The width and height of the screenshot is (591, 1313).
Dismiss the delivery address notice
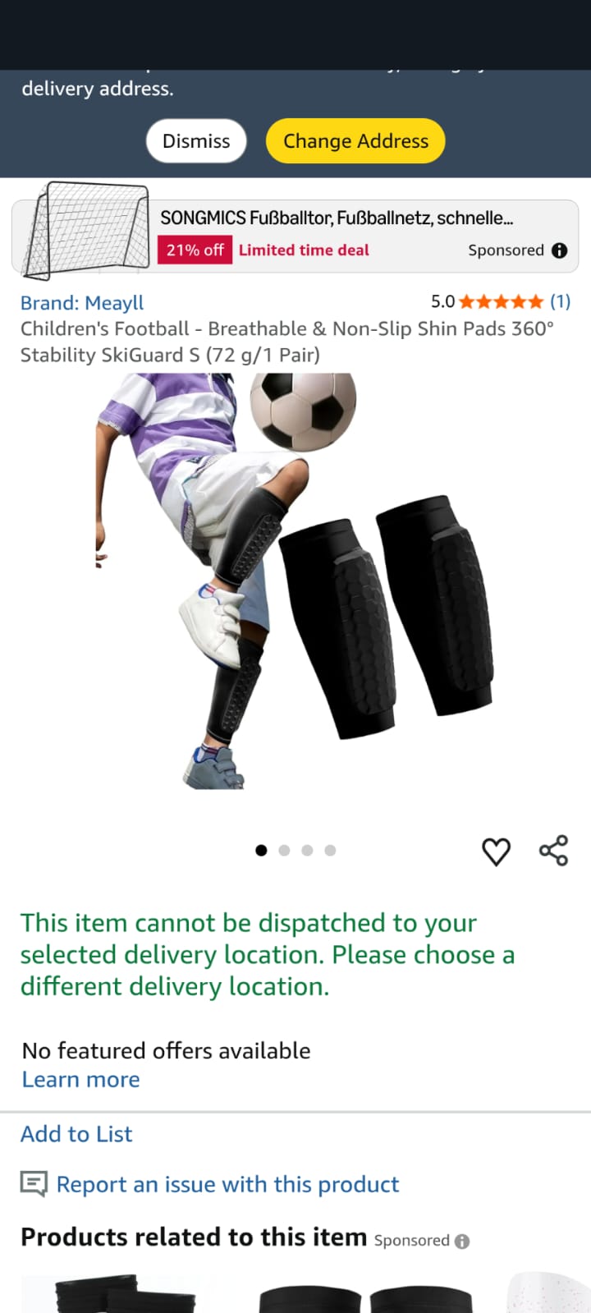click(196, 141)
